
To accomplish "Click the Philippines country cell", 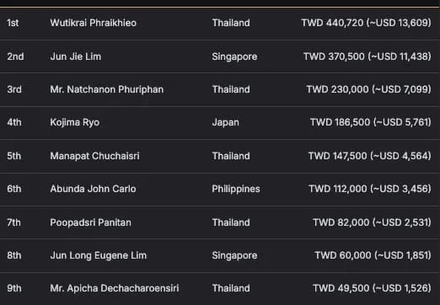I will [x=236, y=189].
